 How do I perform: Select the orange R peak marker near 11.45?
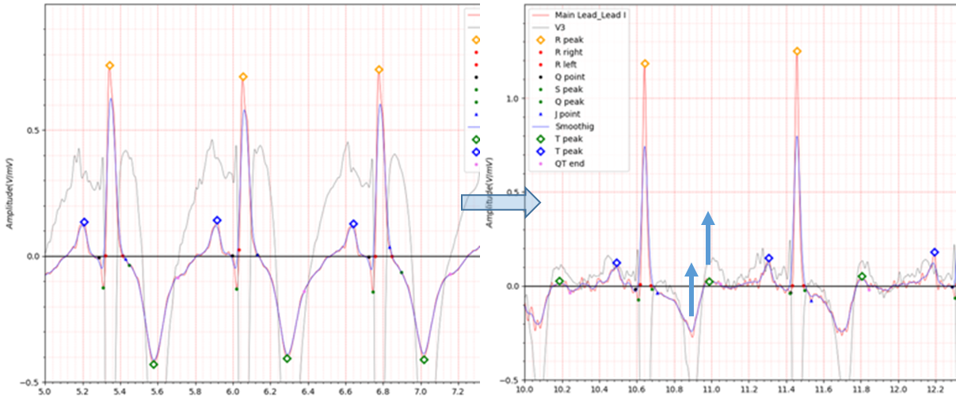click(x=796, y=51)
